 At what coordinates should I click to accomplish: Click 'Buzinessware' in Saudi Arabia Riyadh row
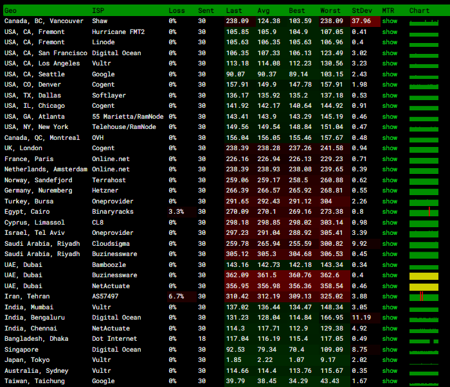114,254
